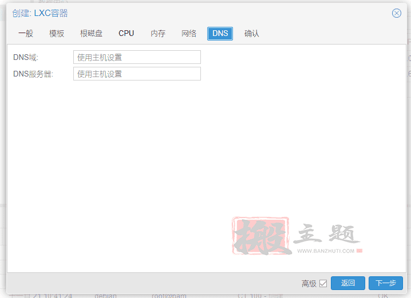This screenshot has width=411, height=298.
Task: Click the 返回 button
Action: 348,283
